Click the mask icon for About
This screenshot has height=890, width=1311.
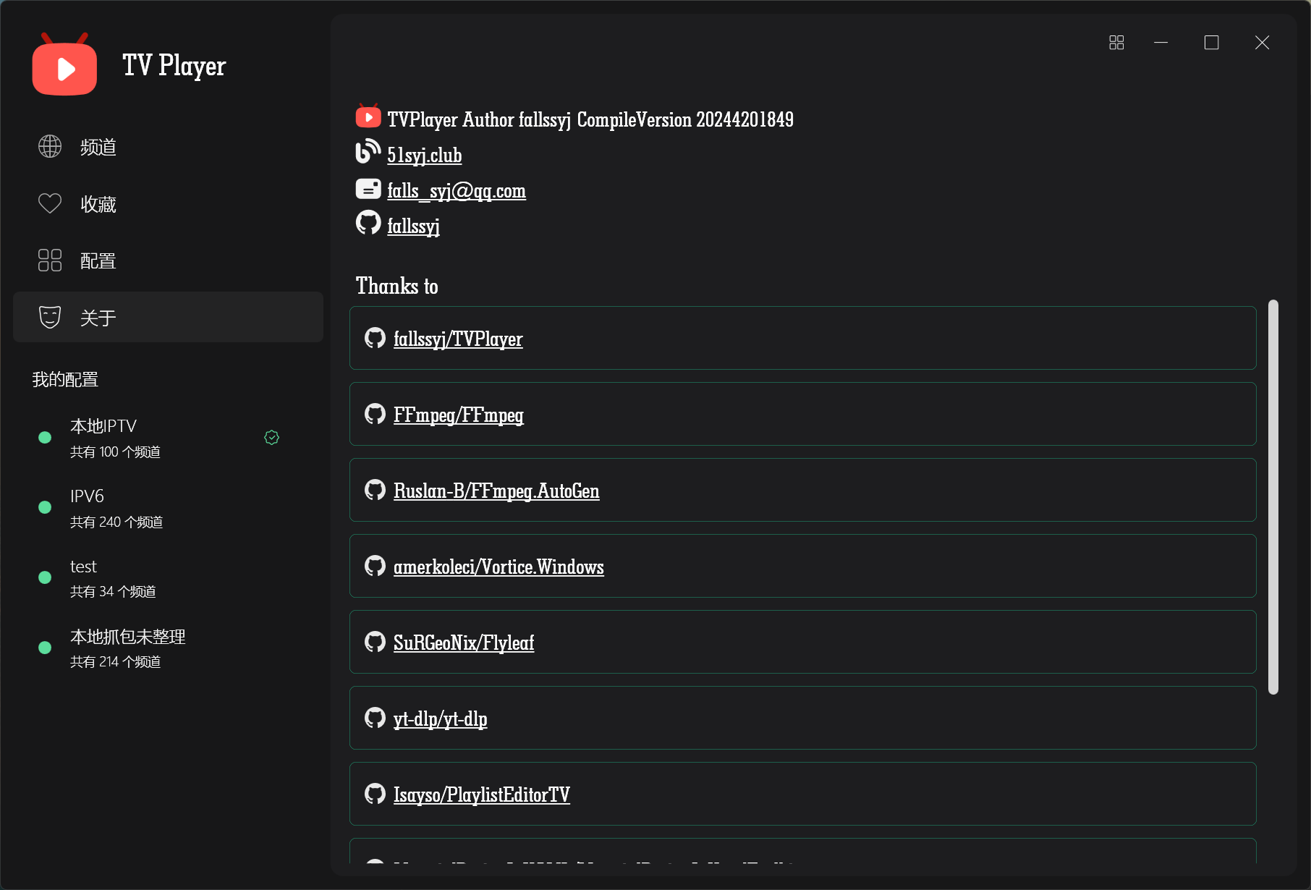(50, 317)
